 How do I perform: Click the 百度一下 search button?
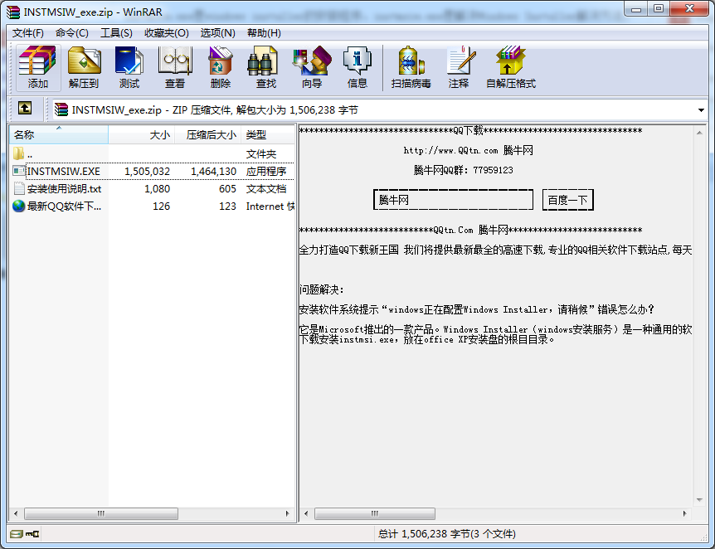567,200
